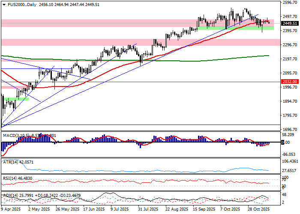Click the 1795.70 price axis label
This screenshot has height=214, width=300.
point(290,116)
